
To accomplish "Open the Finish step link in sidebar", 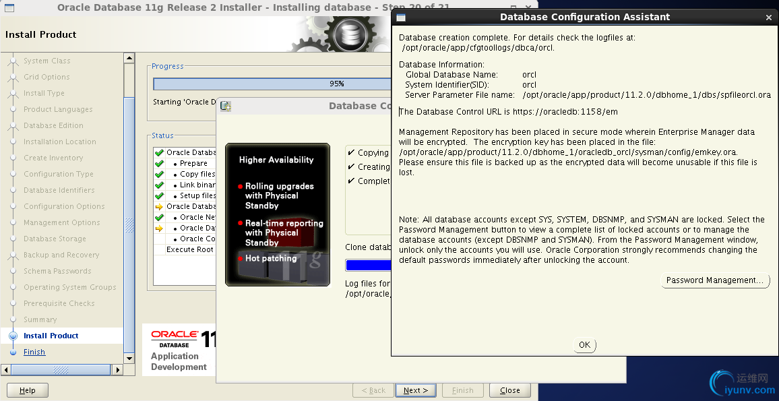I will [x=34, y=352].
